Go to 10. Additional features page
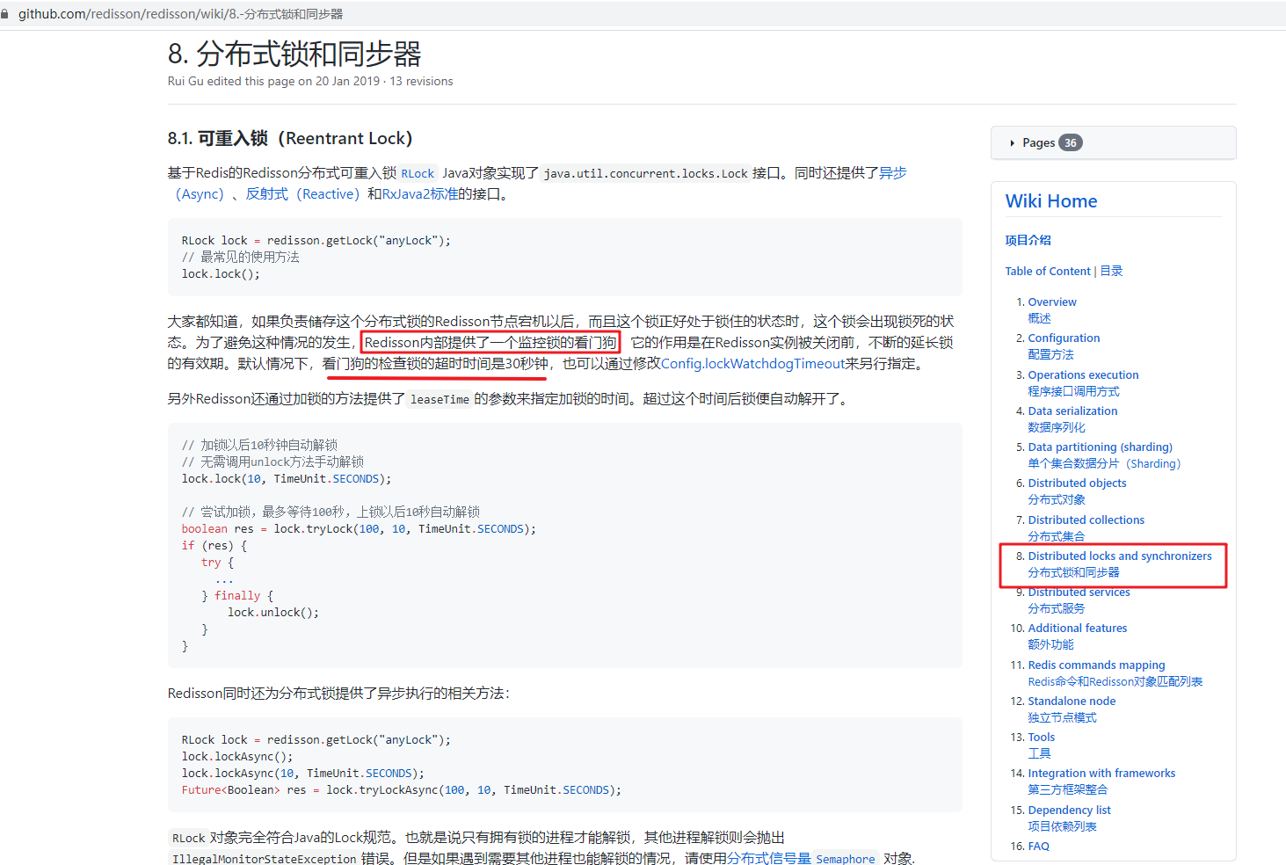1286x865 pixels. point(1077,628)
